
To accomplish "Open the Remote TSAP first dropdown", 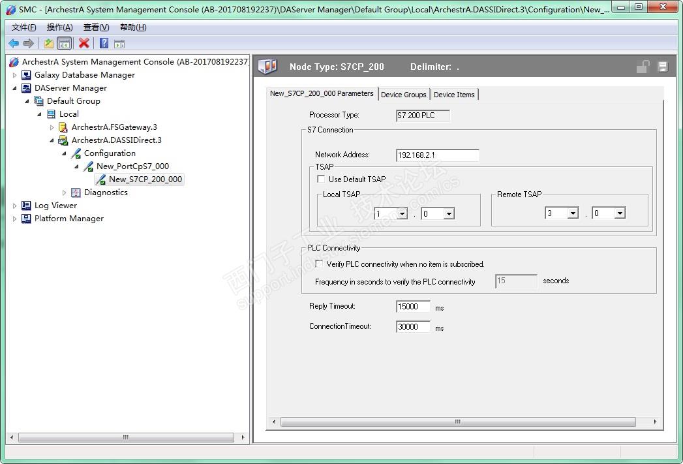I will coord(573,213).
